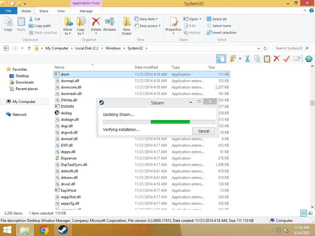Open the File menu

pos(9,11)
